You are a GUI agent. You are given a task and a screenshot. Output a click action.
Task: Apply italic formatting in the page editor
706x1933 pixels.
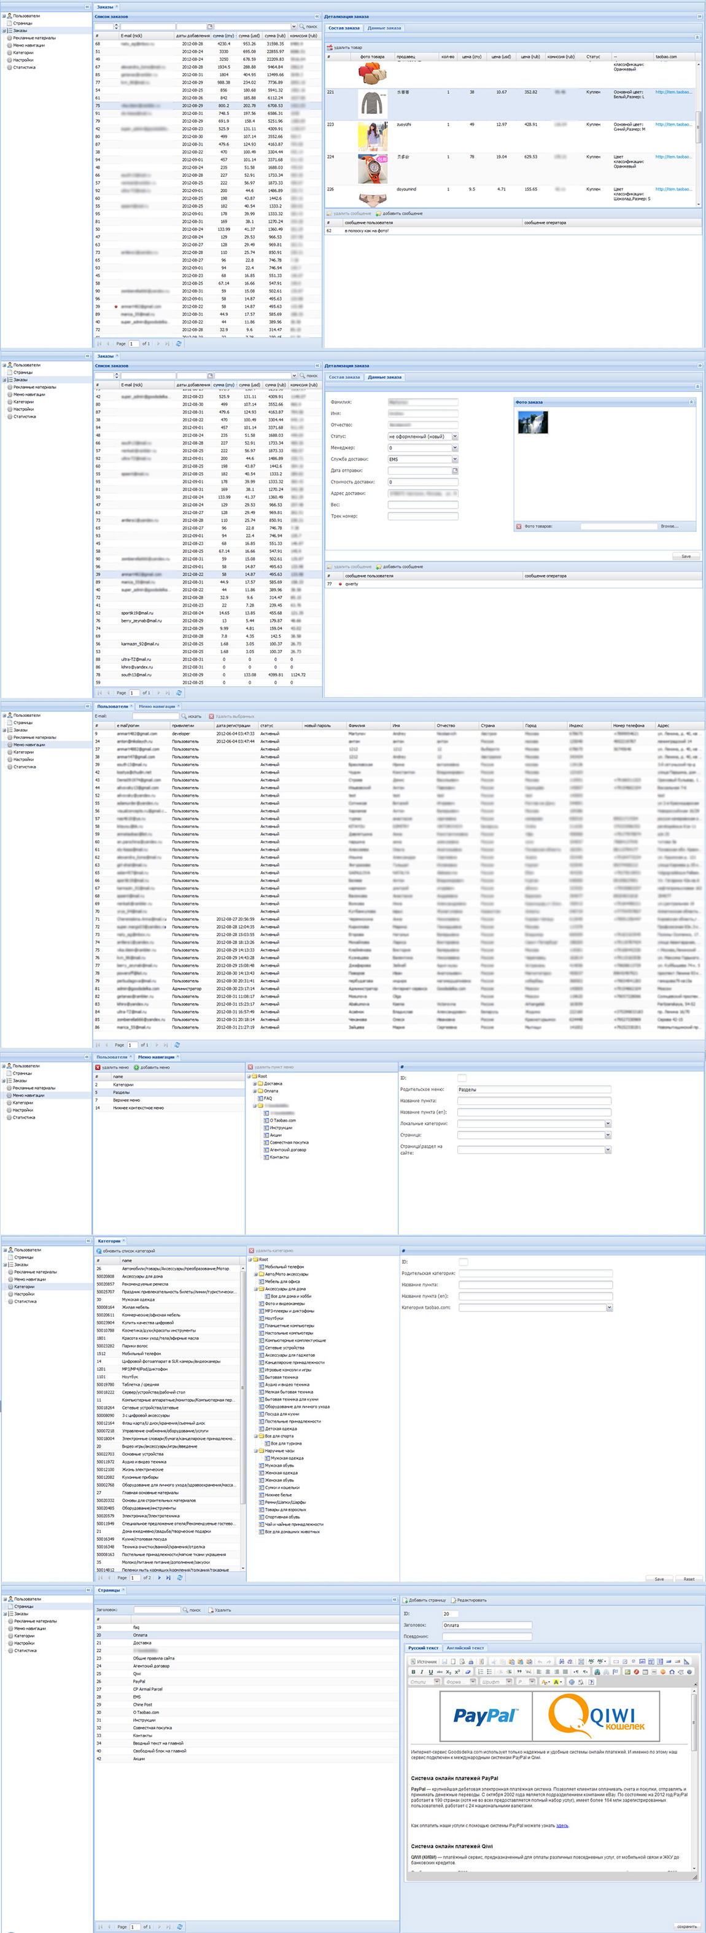point(422,1672)
